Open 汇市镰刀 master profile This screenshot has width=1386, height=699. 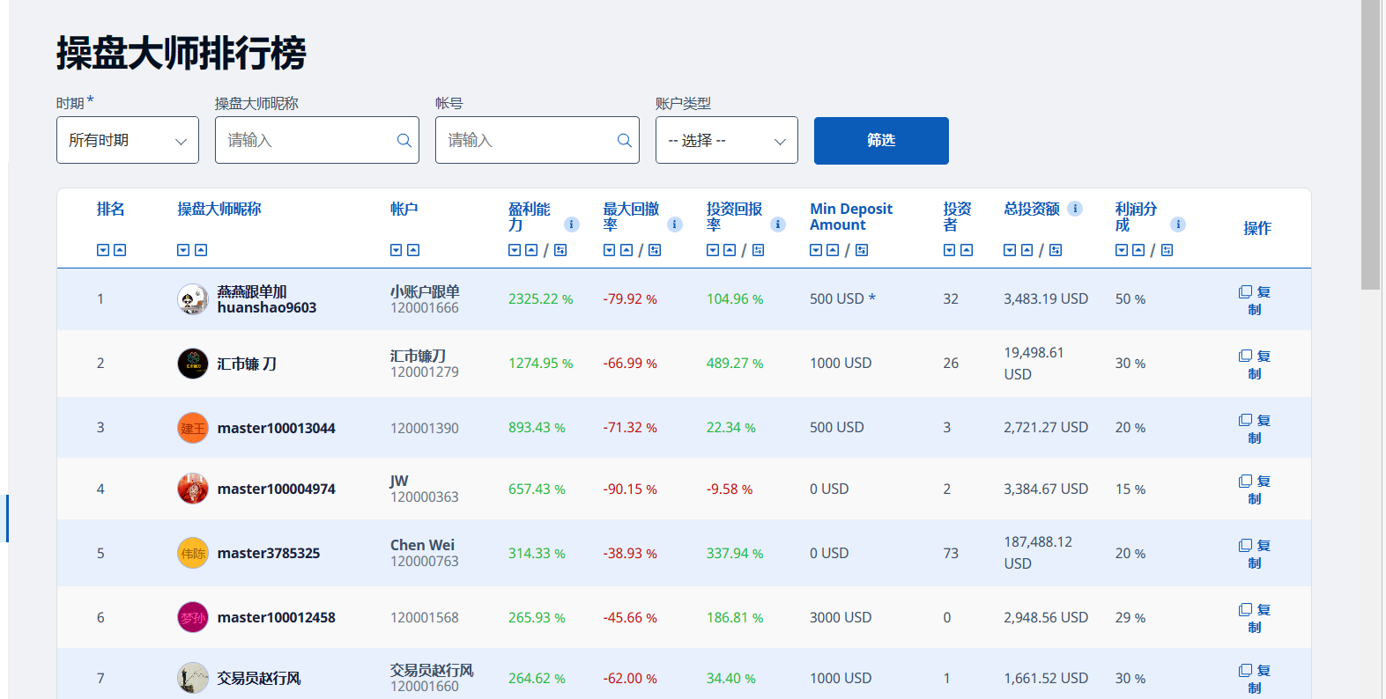click(248, 364)
